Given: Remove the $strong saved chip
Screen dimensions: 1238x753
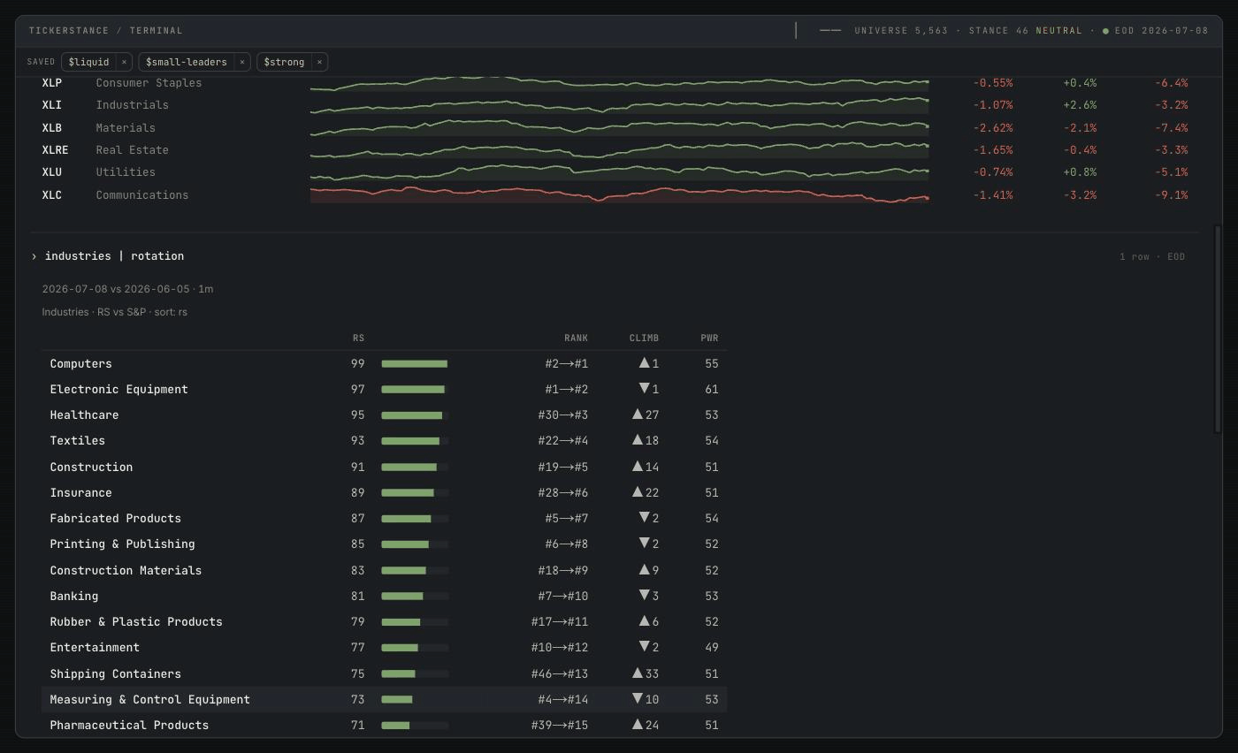Looking at the screenshot, I should pos(319,62).
